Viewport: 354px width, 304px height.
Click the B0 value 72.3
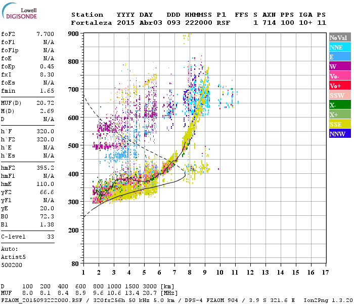[x=47, y=216]
